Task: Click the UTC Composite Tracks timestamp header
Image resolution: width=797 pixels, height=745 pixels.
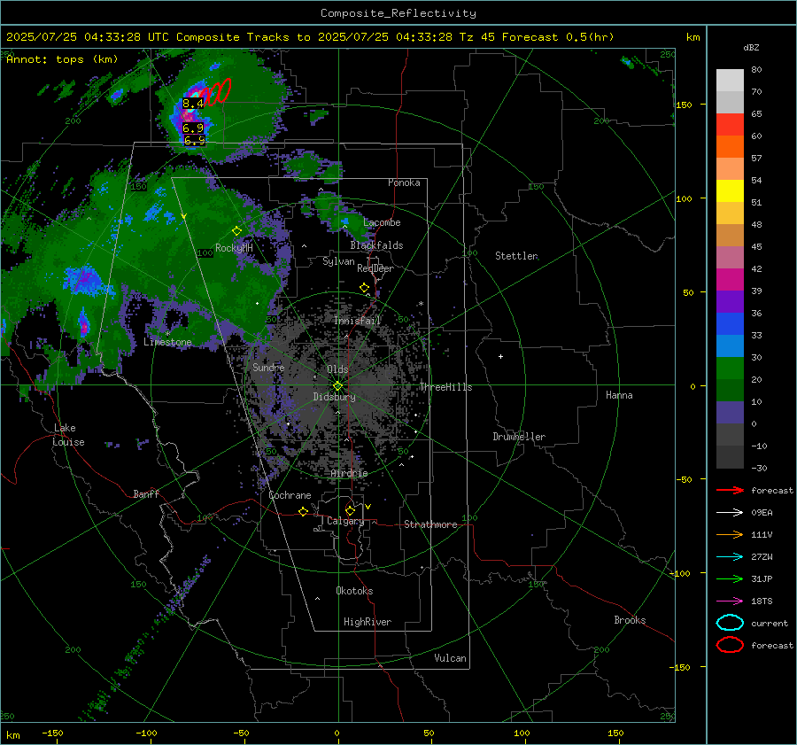Action: tap(310, 37)
